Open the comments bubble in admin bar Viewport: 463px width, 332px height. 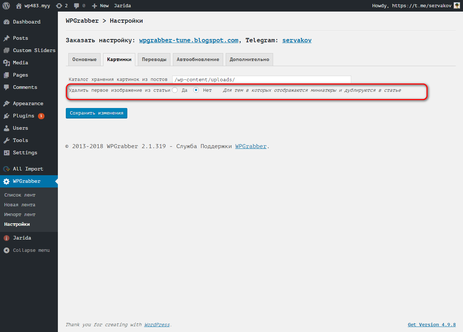(x=77, y=6)
